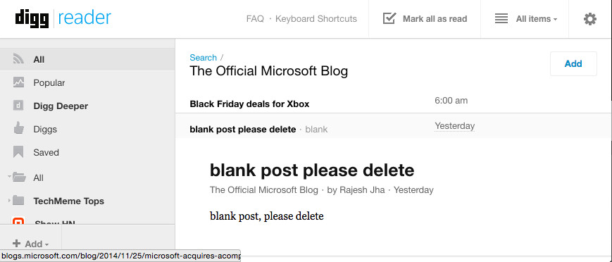Screen dimensions: 612x262
Task: Expand the TechMeme Tops folder arrow
Action: pos(9,201)
